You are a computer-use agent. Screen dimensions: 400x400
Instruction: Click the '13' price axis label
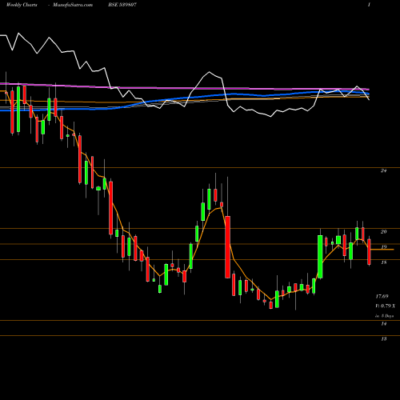(x=384, y=339)
